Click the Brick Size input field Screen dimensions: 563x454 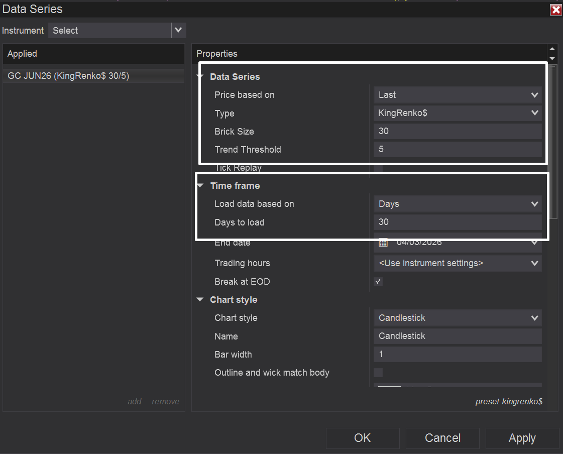click(457, 132)
